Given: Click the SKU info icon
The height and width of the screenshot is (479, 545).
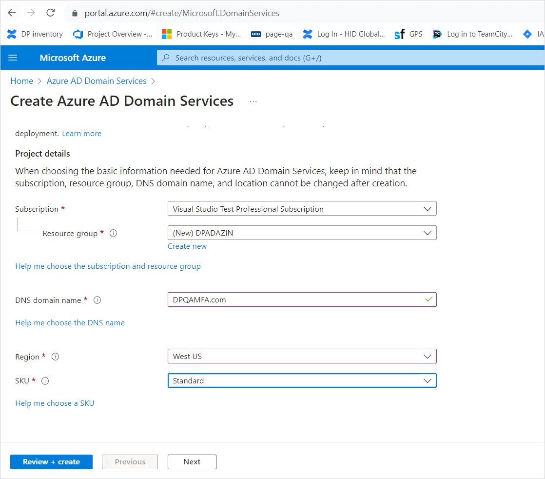Looking at the screenshot, I should click(45, 381).
